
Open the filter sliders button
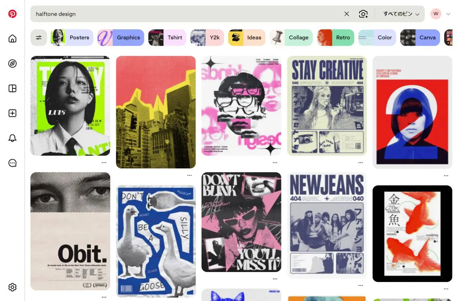click(x=39, y=38)
